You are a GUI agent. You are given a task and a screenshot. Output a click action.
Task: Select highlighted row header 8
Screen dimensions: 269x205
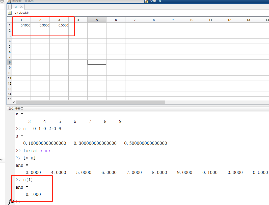tap(10, 62)
